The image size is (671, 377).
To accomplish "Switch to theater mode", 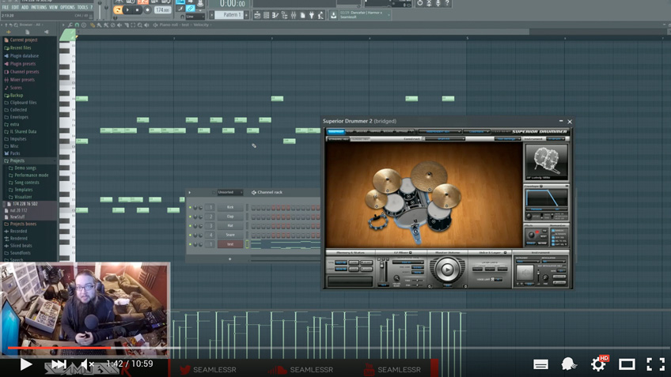I will [x=627, y=364].
